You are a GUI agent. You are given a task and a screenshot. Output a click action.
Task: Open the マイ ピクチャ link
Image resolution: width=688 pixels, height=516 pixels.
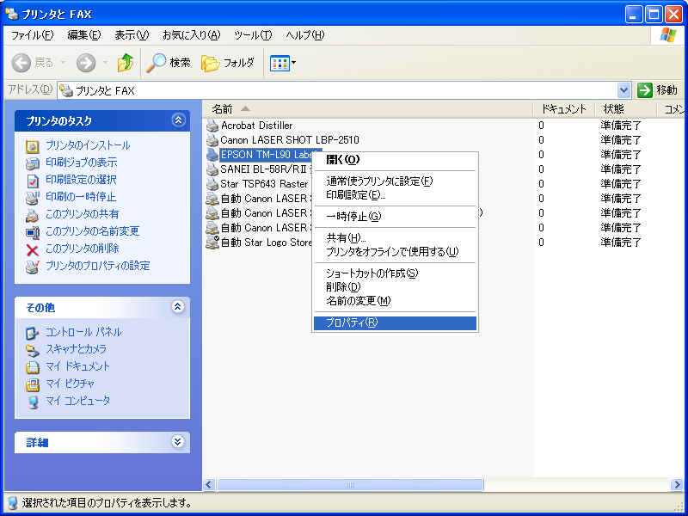pos(71,384)
